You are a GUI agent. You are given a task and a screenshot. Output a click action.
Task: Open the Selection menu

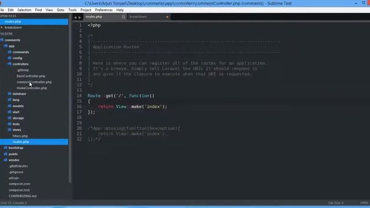coord(24,10)
